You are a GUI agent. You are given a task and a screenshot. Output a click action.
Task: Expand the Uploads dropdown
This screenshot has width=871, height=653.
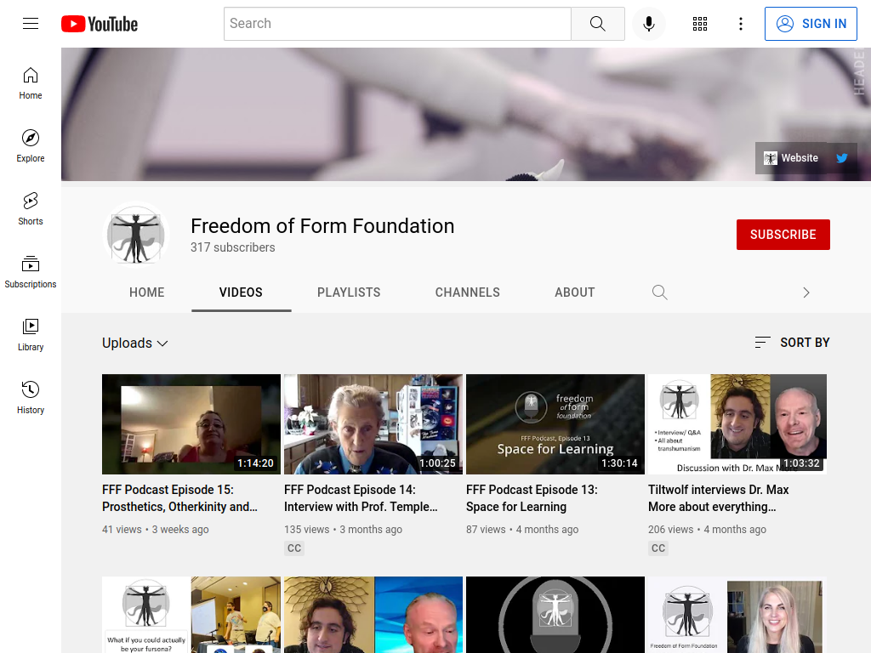(135, 344)
